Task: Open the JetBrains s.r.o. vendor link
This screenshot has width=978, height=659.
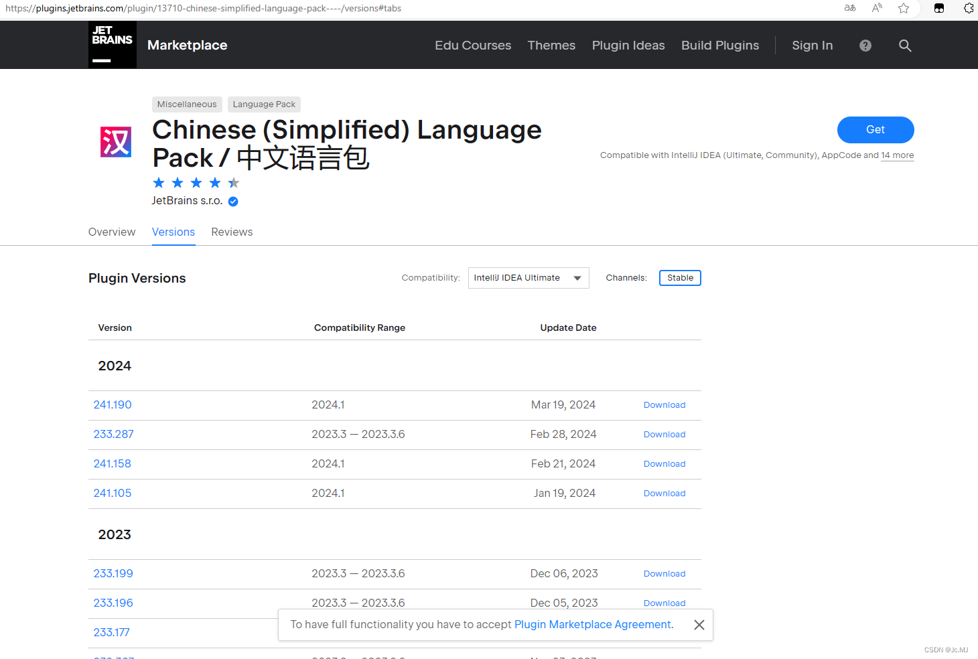Action: tap(187, 201)
